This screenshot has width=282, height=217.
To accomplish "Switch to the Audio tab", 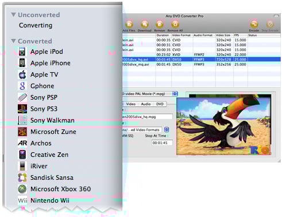I will [146, 104].
